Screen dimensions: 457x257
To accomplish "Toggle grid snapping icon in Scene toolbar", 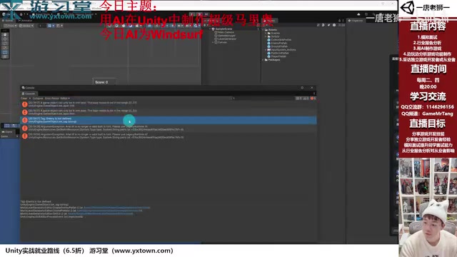I will [x=51, y=26].
